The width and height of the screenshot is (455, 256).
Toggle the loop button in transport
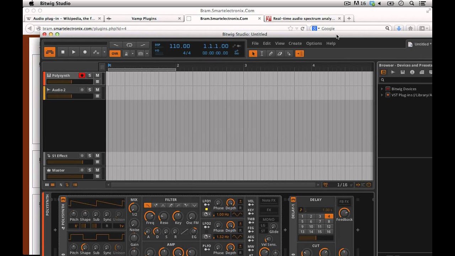pyautogui.click(x=129, y=45)
